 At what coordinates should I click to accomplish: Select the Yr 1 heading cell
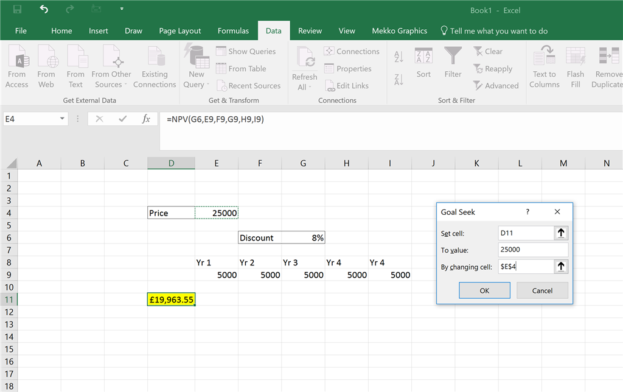pyautogui.click(x=217, y=262)
